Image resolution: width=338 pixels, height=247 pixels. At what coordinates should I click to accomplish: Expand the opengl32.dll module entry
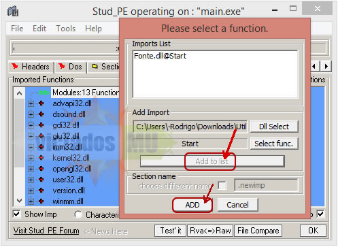pos(31,169)
